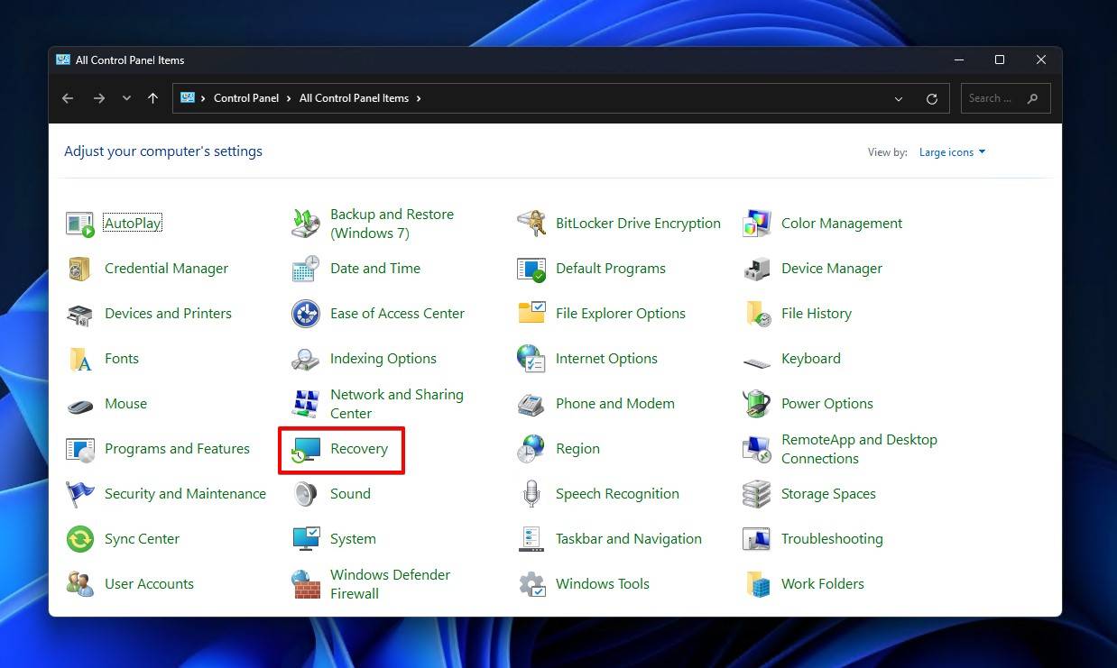
Task: Open the Taskbar and Navigation icon
Action: pyautogui.click(x=531, y=539)
